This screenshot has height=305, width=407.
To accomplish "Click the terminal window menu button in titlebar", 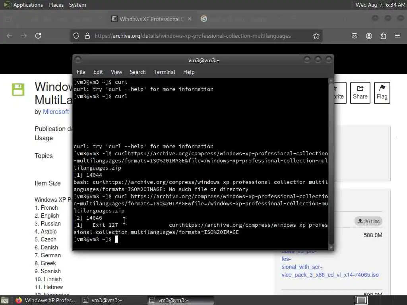I will 78,60.
